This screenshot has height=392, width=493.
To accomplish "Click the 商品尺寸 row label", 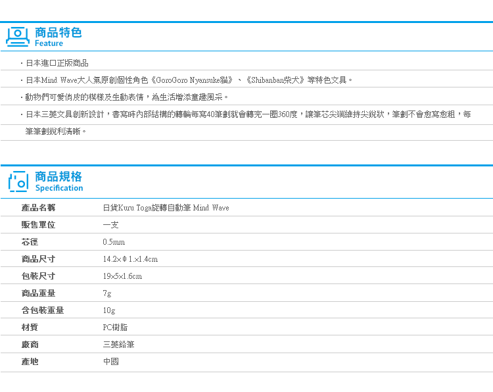I will tap(38, 259).
